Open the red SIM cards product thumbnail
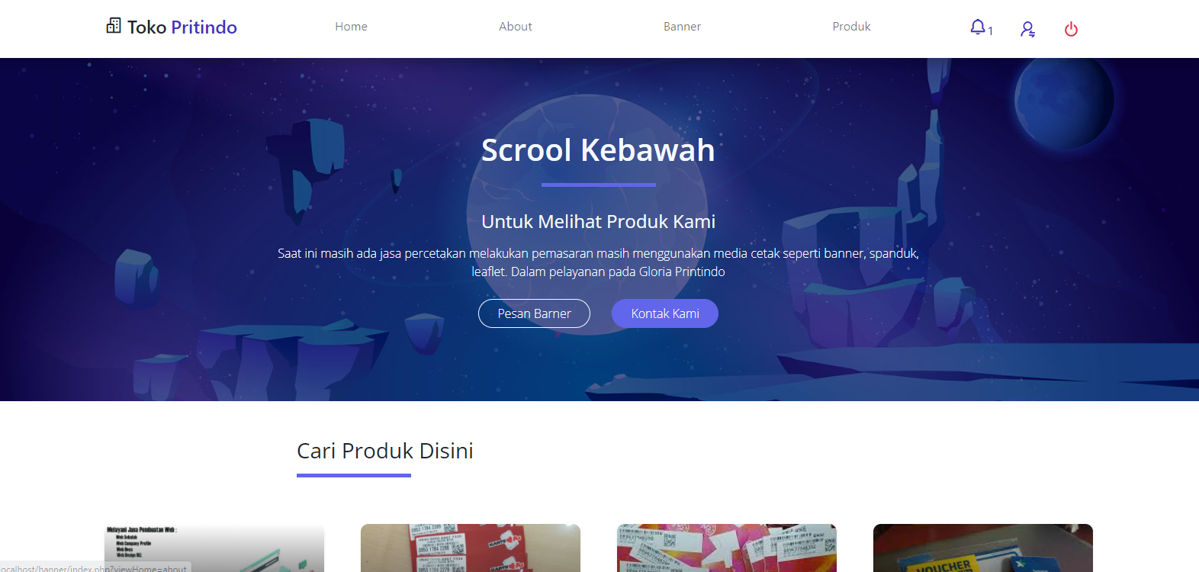Image resolution: width=1199 pixels, height=572 pixels. pos(471,548)
